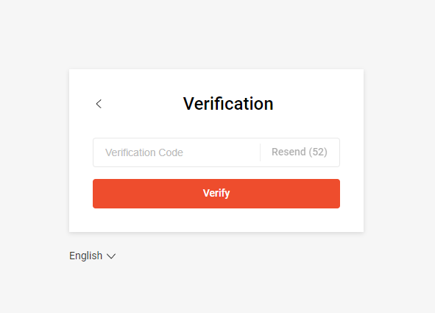
Task: Change language from English selector
Action: pyautogui.click(x=93, y=256)
